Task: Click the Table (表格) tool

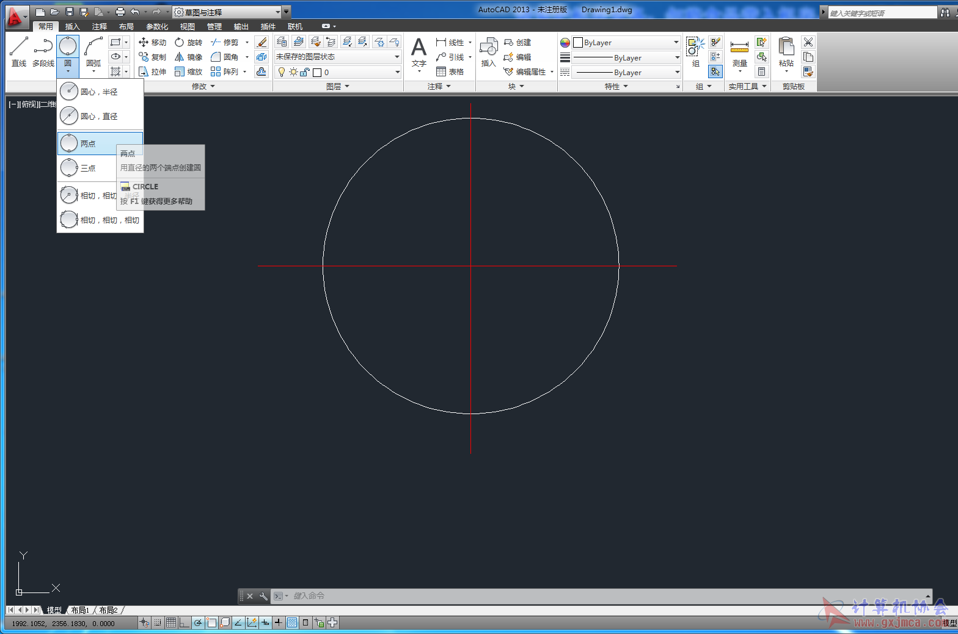Action: click(450, 71)
